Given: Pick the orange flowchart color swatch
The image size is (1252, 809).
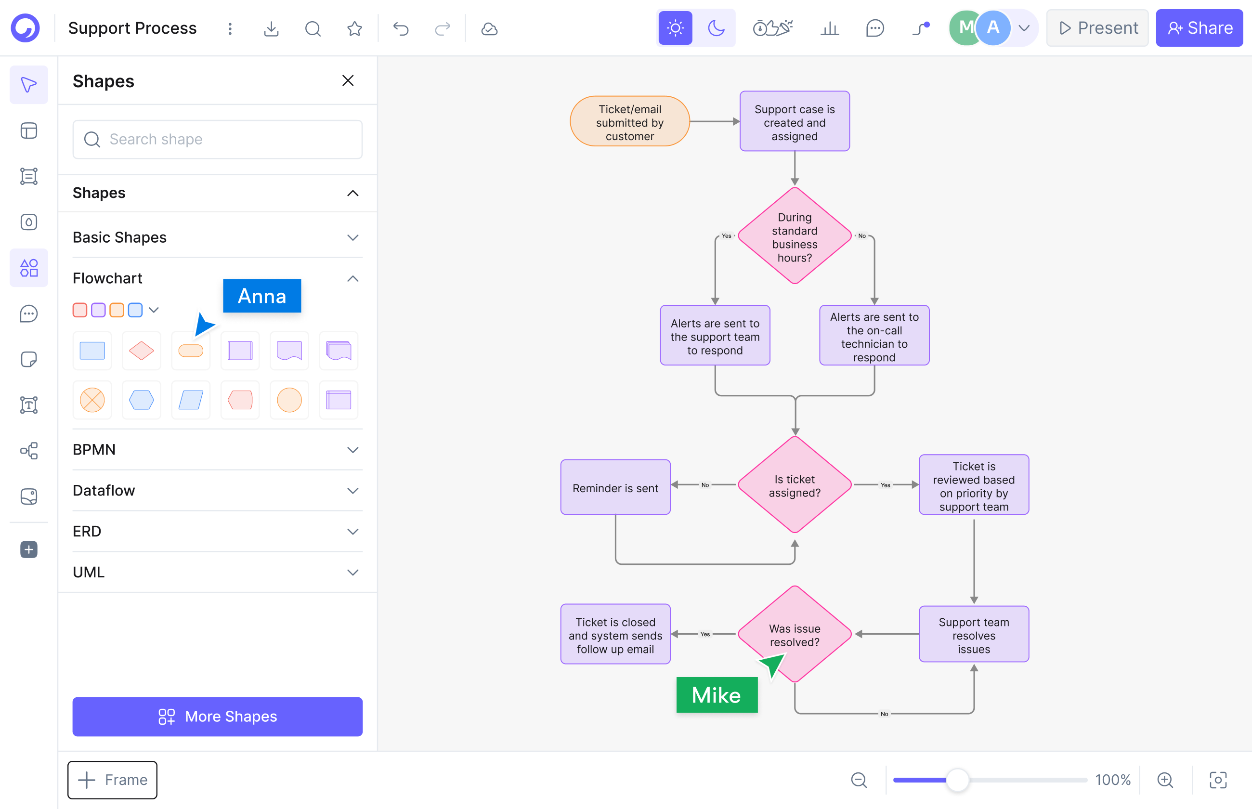Looking at the screenshot, I should tap(117, 310).
